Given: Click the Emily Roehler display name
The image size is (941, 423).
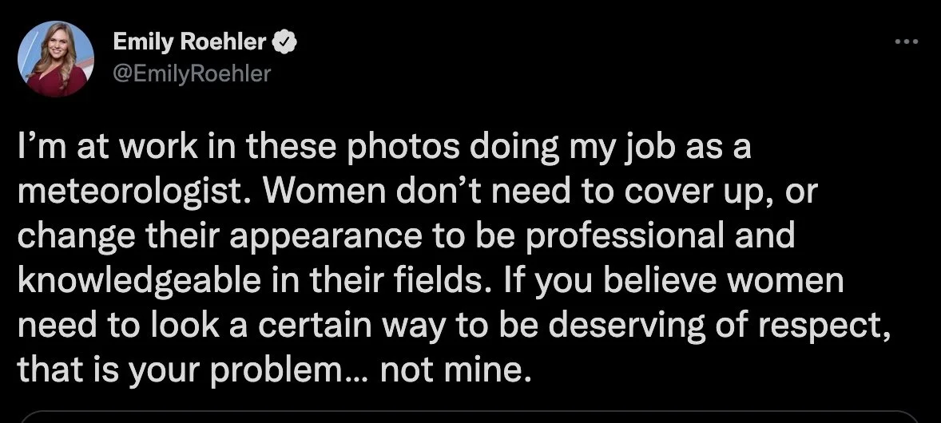Looking at the screenshot, I should tap(191, 41).
